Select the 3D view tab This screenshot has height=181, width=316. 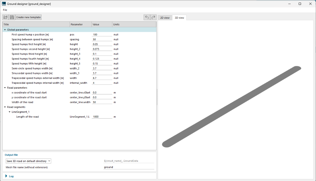coord(179,18)
